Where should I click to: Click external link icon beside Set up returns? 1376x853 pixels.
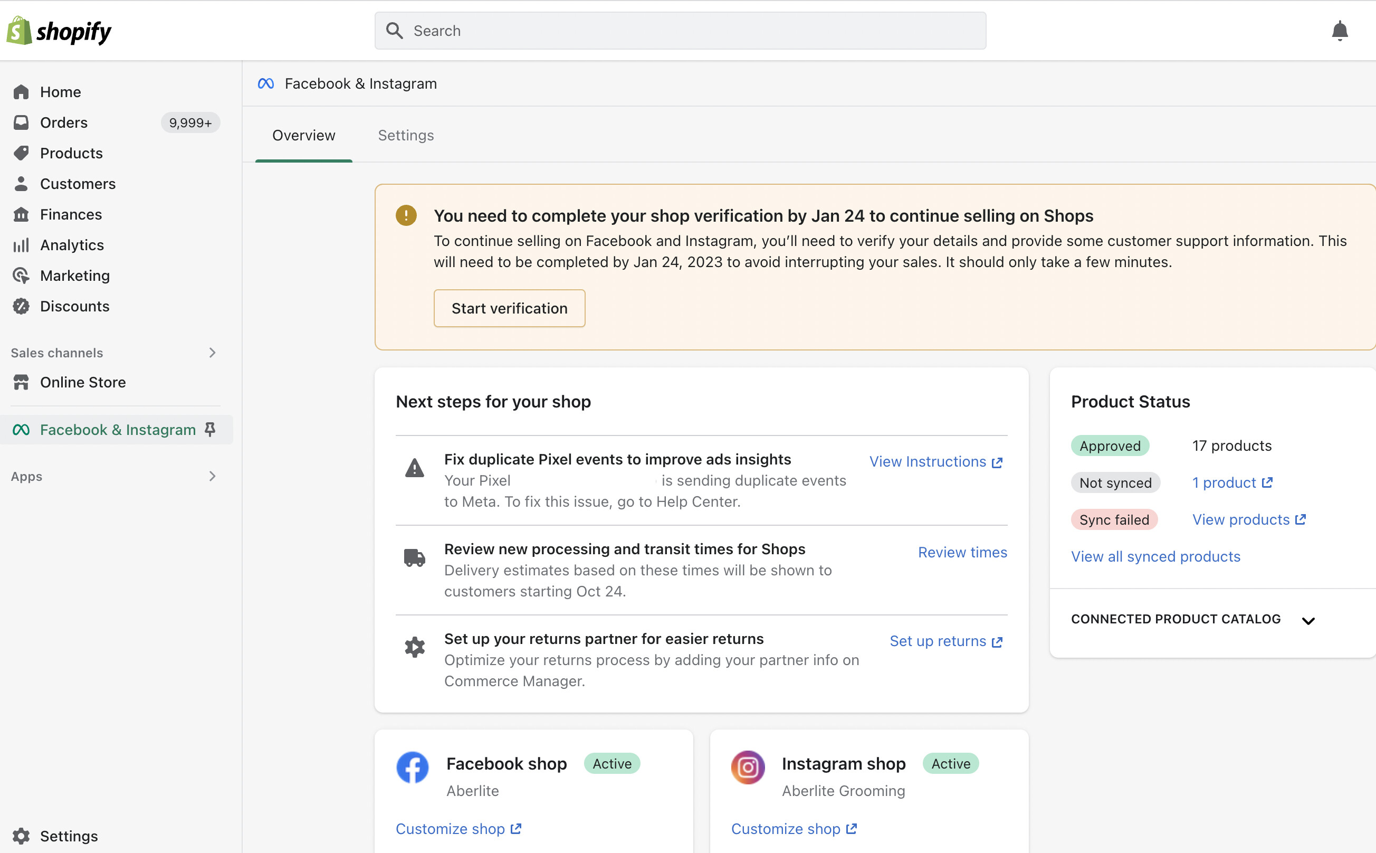click(997, 641)
